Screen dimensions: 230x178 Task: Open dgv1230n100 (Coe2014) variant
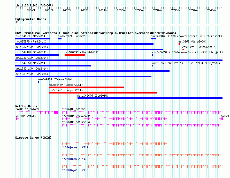pos(89,49)
